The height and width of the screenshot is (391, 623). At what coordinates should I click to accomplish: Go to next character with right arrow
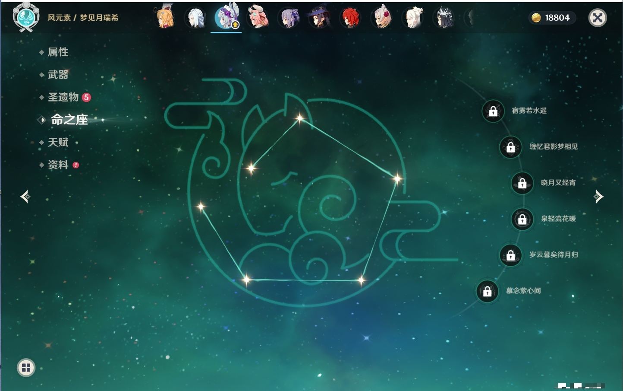[598, 197]
